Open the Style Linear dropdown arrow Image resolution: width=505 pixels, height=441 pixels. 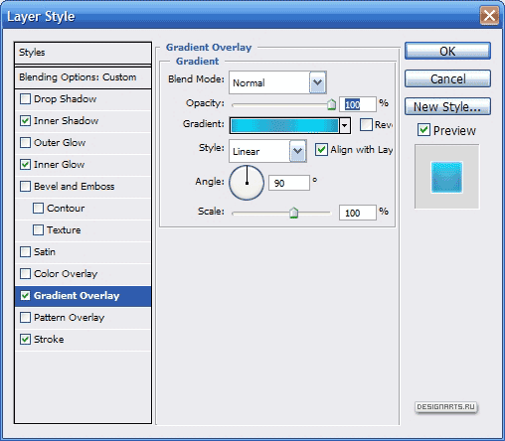(298, 151)
